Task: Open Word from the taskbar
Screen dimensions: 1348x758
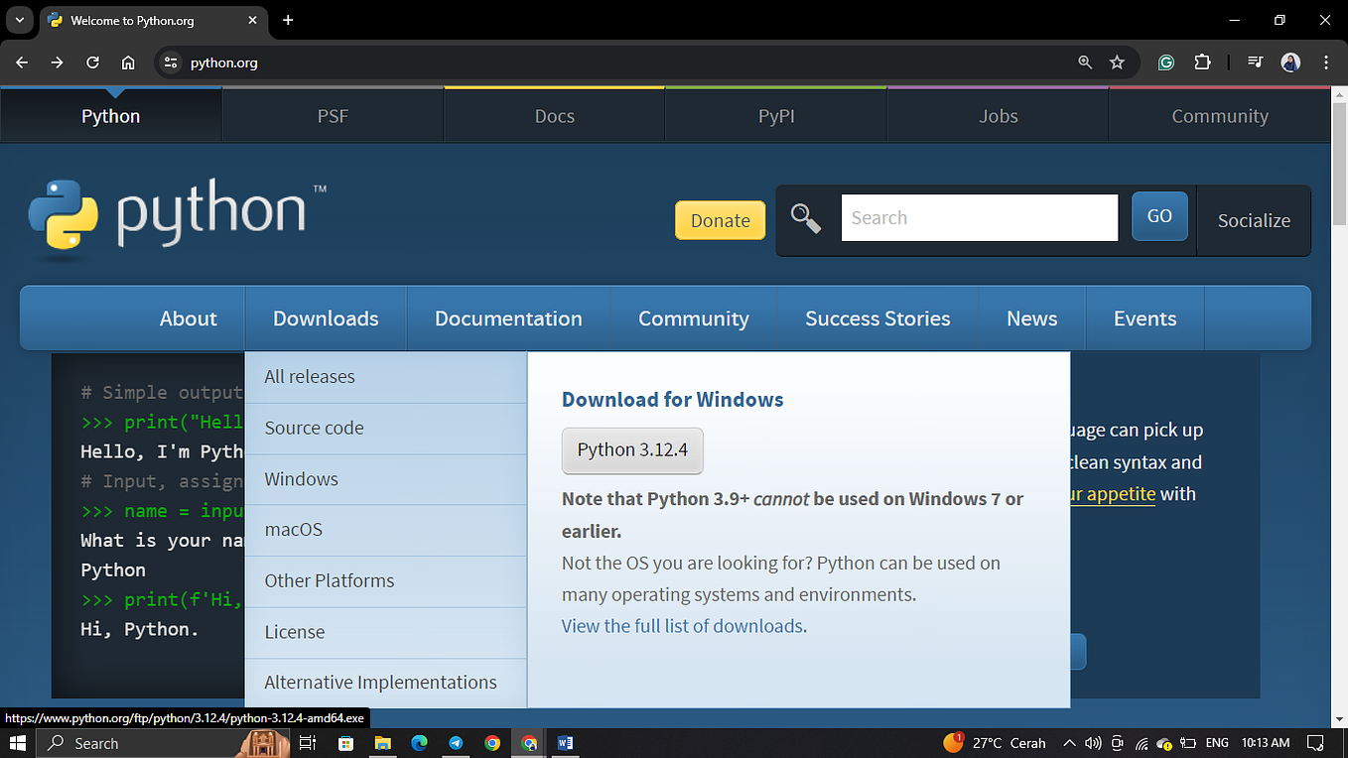Action: pos(566,742)
